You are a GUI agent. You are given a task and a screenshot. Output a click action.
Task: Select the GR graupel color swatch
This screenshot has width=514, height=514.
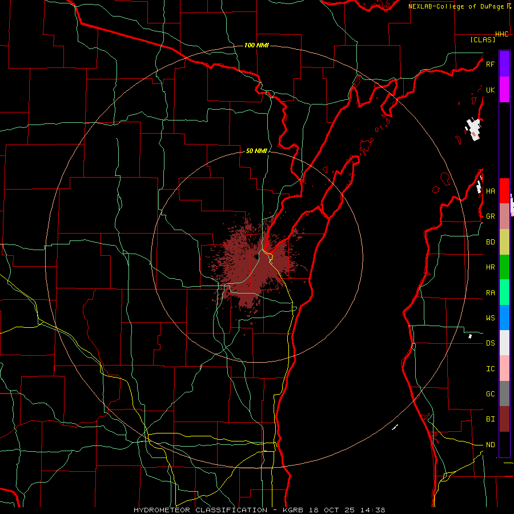point(504,216)
